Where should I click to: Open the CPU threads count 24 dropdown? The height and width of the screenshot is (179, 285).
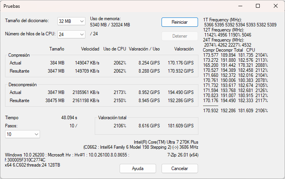point(71,34)
